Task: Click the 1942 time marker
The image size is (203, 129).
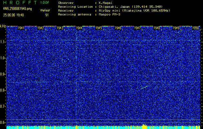Action: click(x=40, y=28)
